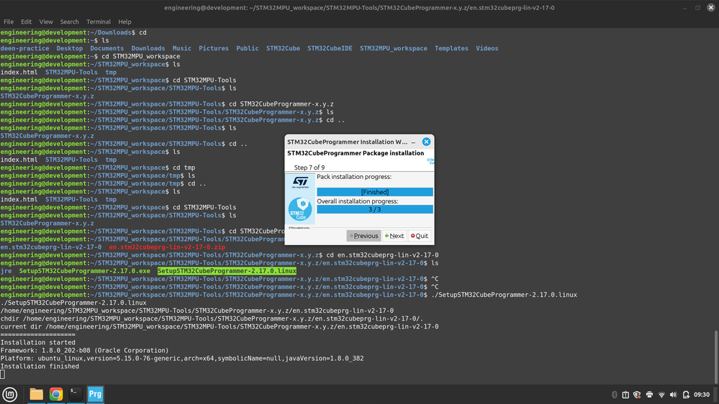Screen dimensions: 719x404
Task: Open the Linux Mint start menu
Action: (x=9, y=395)
